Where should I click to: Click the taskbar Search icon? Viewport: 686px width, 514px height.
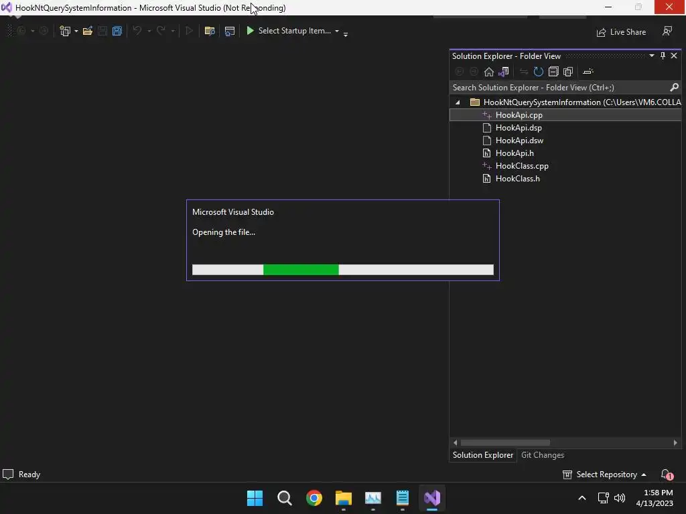tap(284, 498)
